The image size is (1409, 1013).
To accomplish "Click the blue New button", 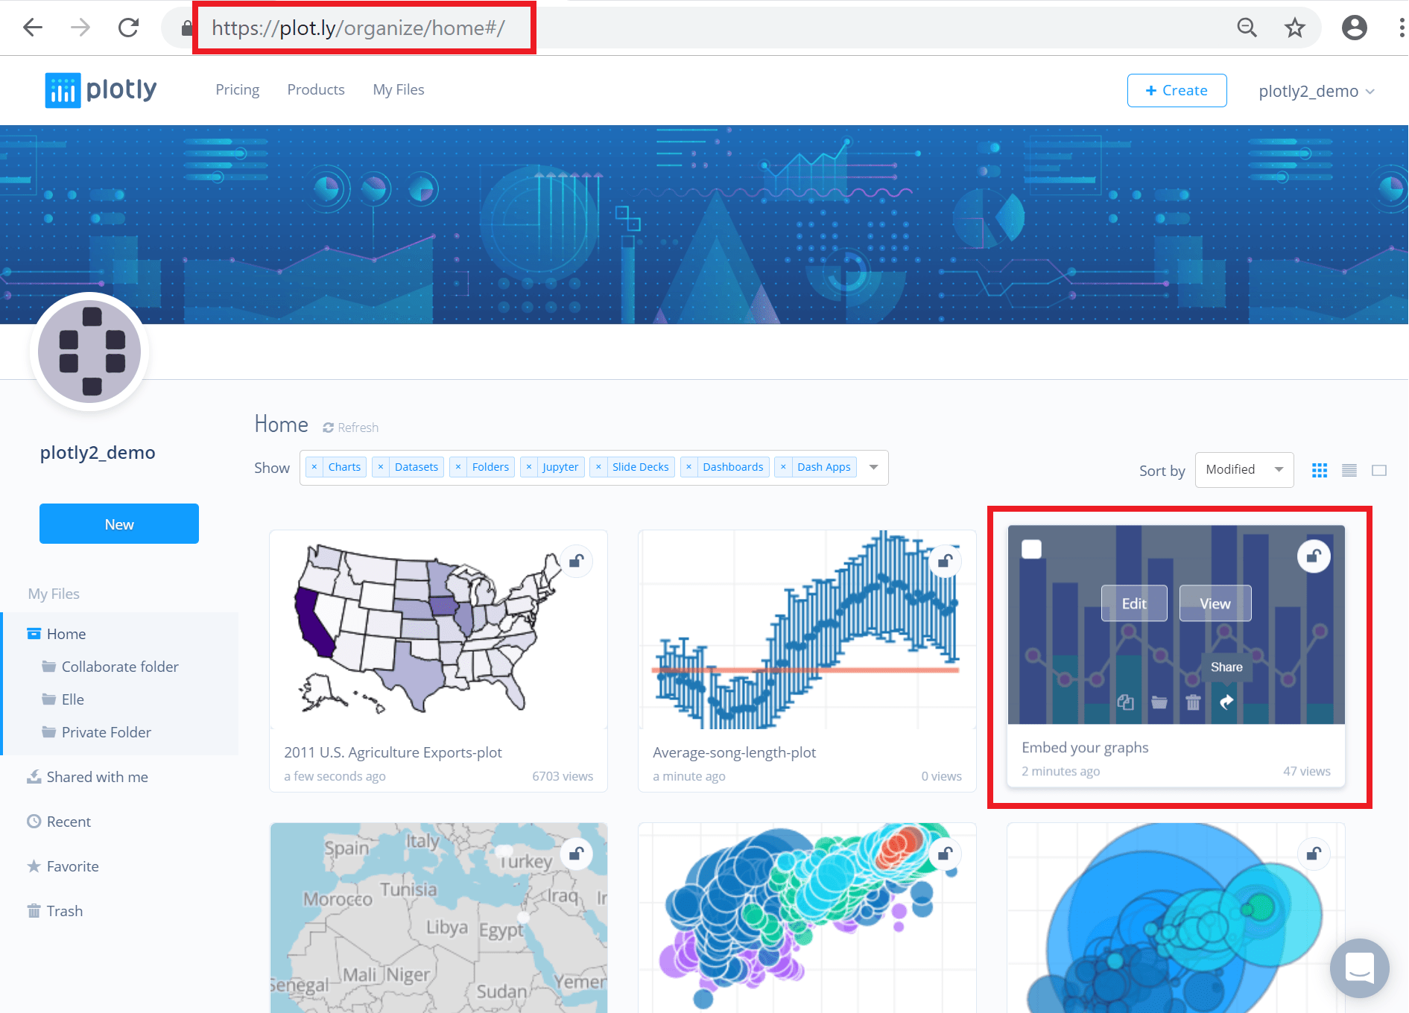I will [119, 524].
